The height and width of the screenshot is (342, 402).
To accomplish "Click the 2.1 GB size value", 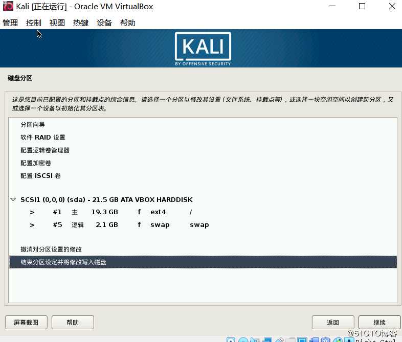I will click(x=107, y=225).
